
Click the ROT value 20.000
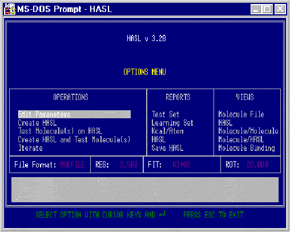[257, 165]
